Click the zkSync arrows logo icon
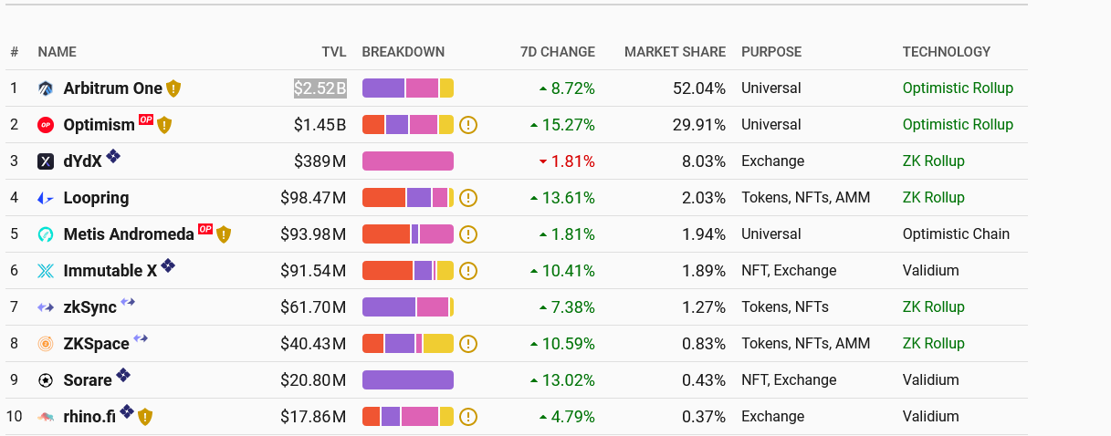 [46, 307]
